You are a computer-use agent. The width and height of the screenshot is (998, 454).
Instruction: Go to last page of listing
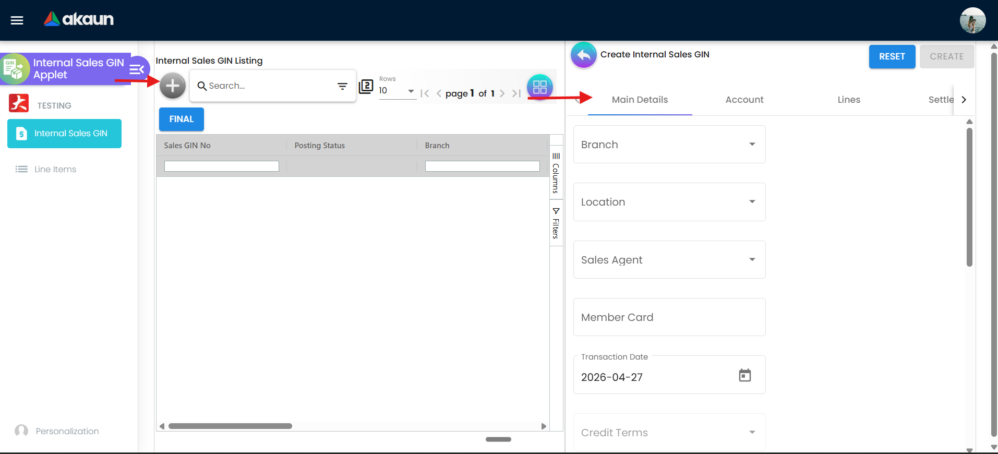click(516, 93)
